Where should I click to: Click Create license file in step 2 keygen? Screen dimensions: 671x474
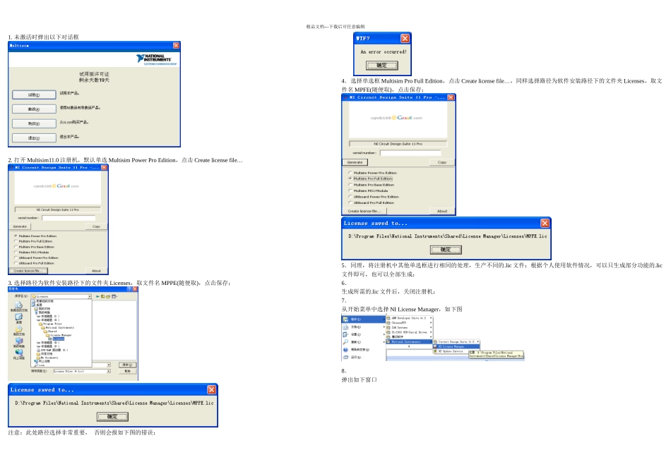tap(28, 271)
